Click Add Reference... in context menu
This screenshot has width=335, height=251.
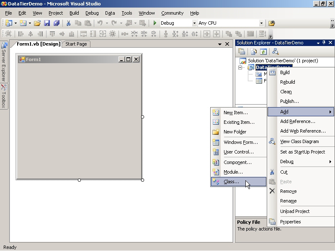click(301, 121)
